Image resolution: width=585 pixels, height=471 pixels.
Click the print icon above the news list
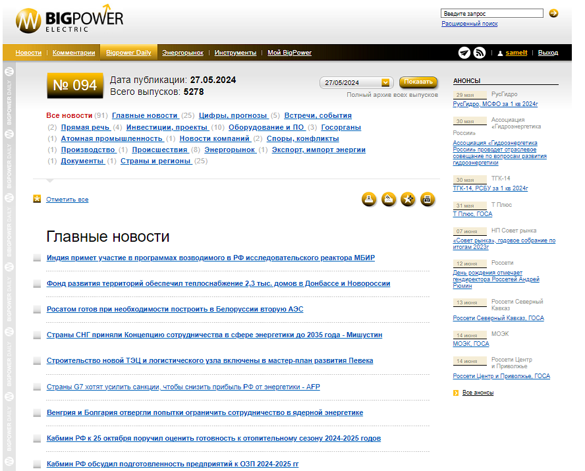(369, 199)
